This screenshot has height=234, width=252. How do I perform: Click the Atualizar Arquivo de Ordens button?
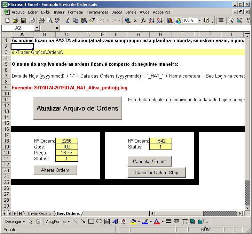[x=78, y=108]
